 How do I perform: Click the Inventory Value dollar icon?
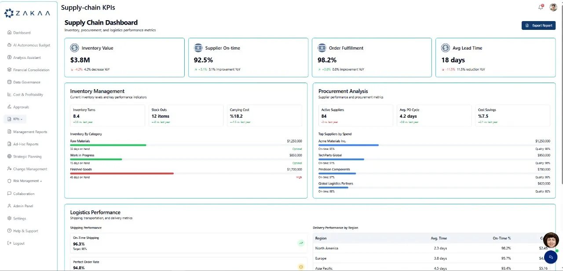75,48
